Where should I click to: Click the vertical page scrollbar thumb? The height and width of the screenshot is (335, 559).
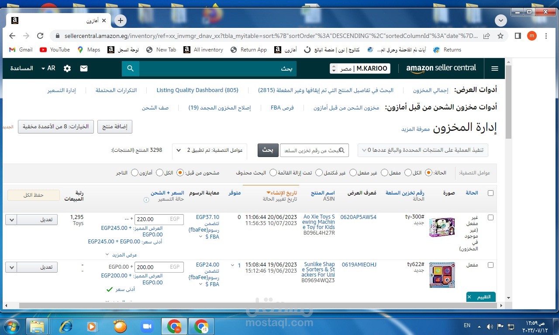508,102
